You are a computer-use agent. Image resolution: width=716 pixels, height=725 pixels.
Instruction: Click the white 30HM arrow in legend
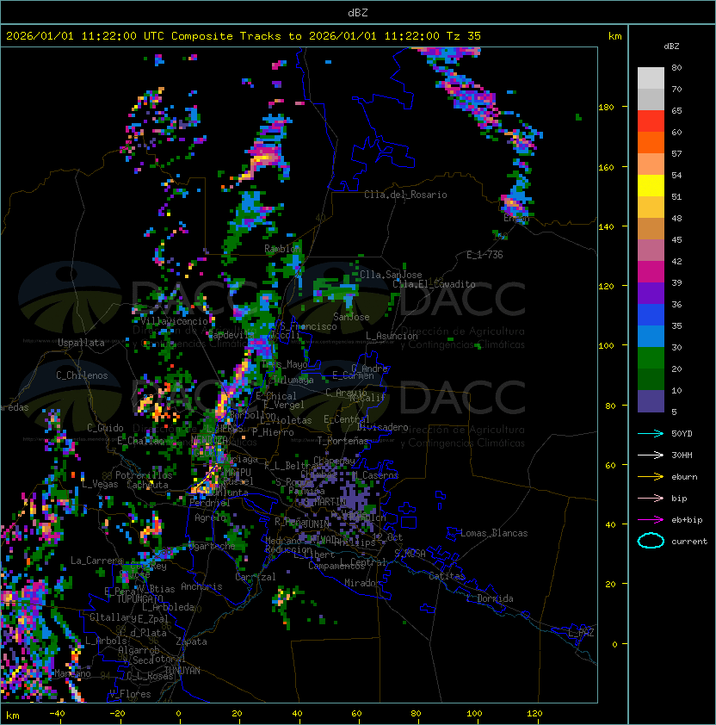[x=651, y=455]
